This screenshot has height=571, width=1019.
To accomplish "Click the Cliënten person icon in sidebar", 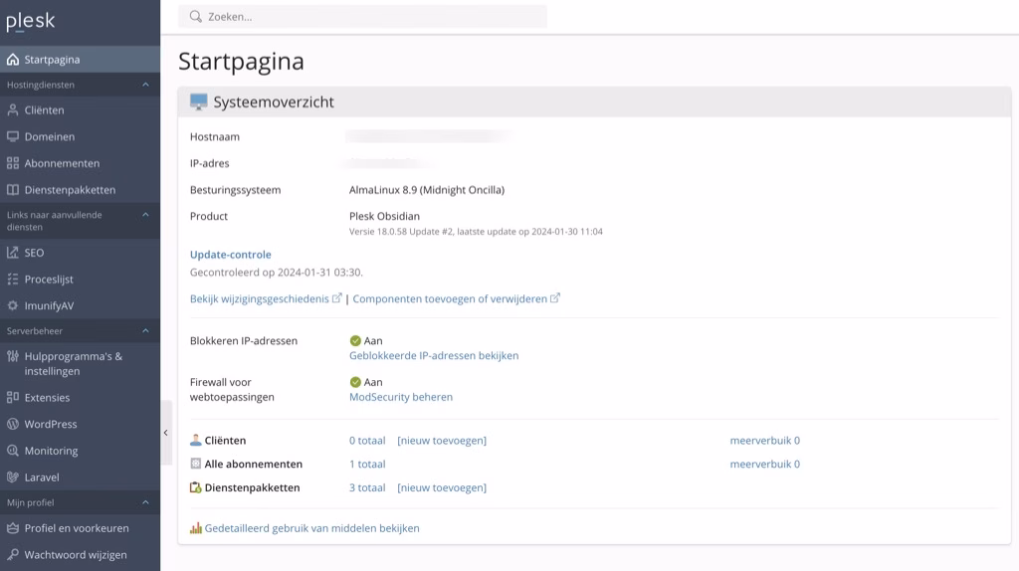I will [13, 110].
